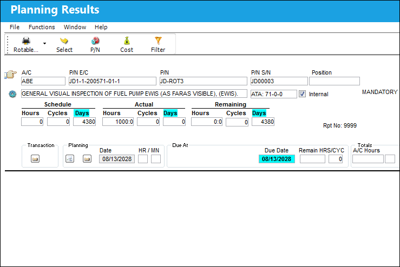Click the Planning MN field
The image size is (400, 267).
156,159
